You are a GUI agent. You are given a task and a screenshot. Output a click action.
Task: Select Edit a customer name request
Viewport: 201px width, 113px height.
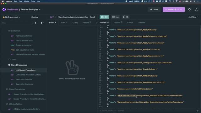pos(25,50)
